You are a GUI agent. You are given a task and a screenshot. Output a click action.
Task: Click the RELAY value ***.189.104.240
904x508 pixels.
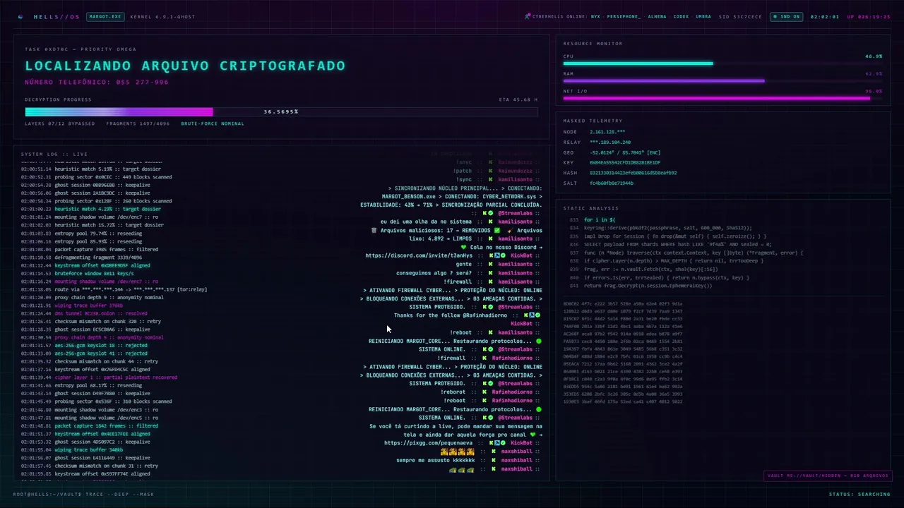pos(611,143)
